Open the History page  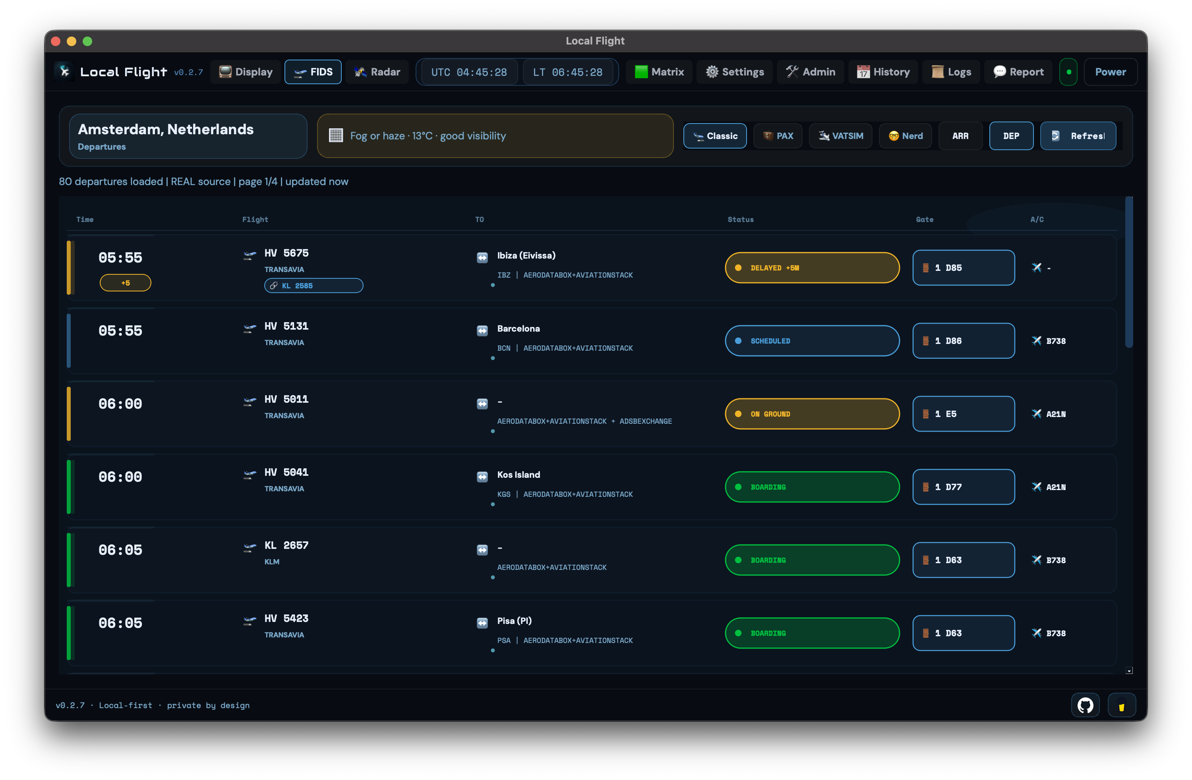pos(882,71)
